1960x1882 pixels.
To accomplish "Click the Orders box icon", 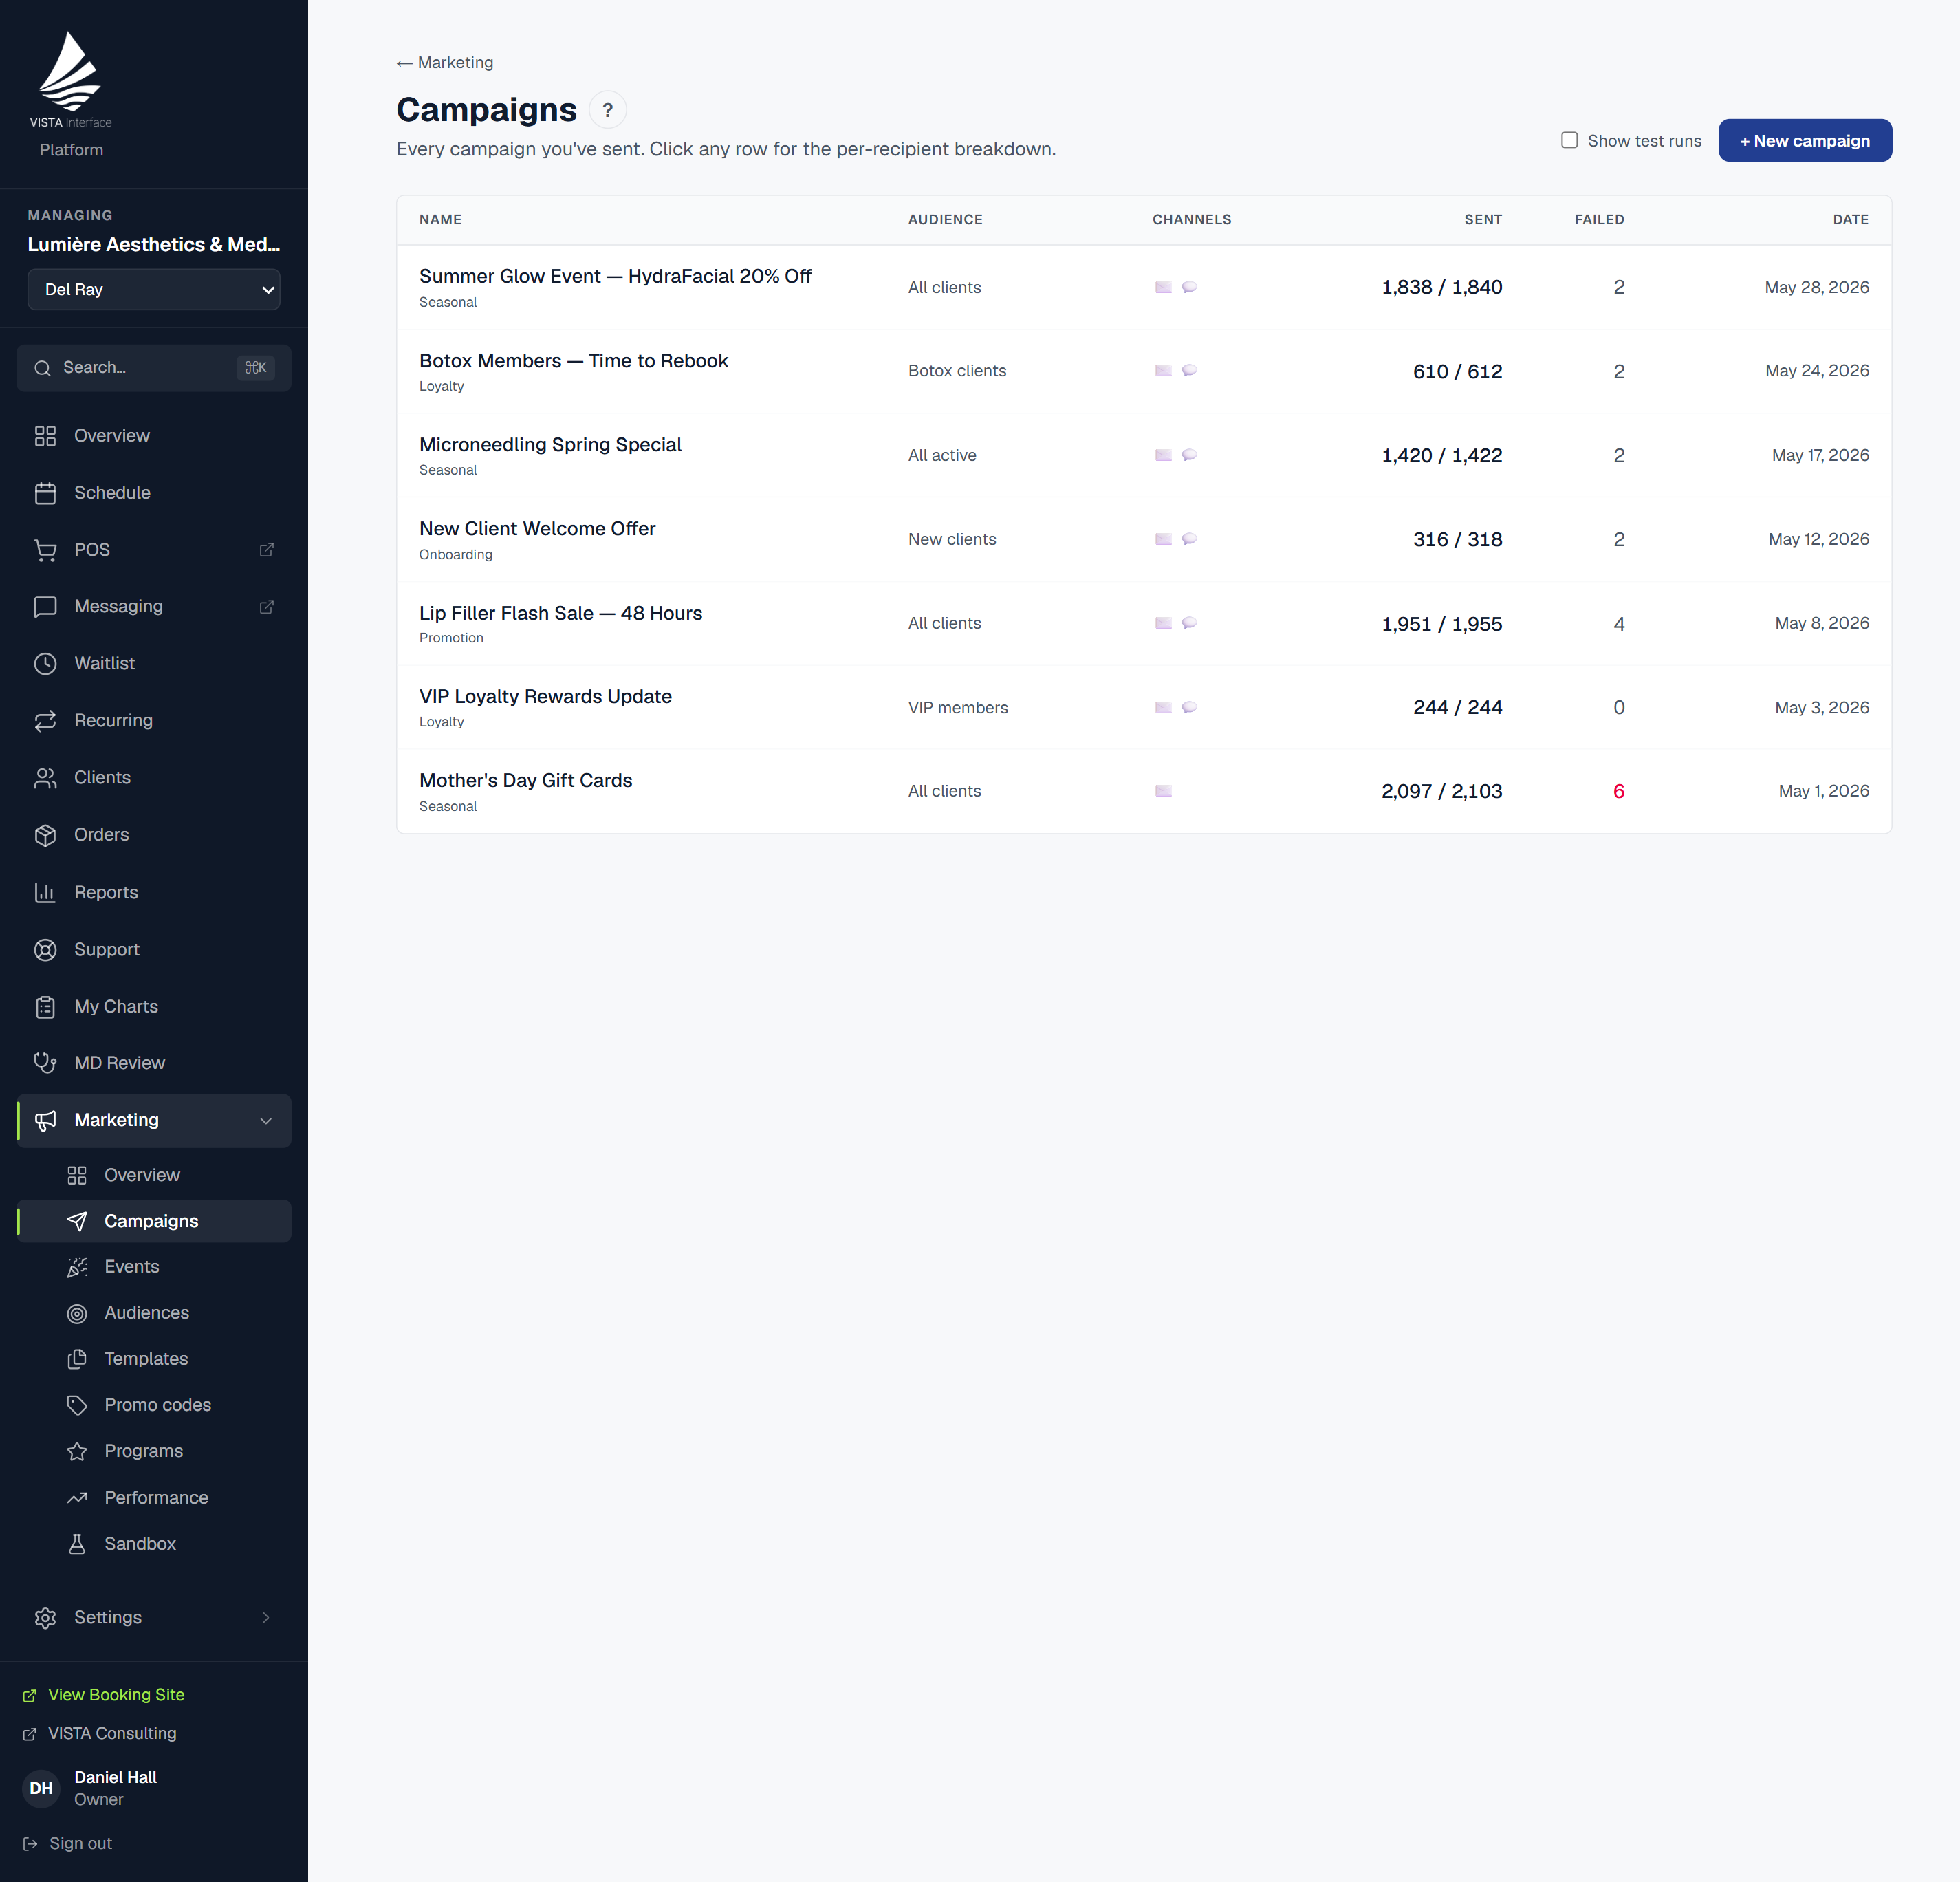I will point(45,835).
